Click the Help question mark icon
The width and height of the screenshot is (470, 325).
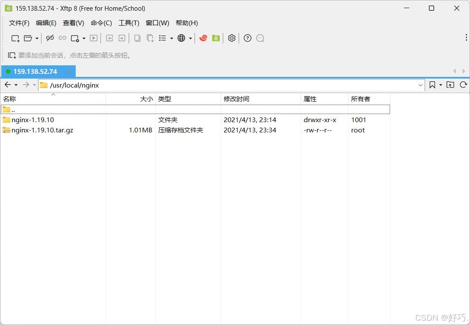[x=248, y=38]
